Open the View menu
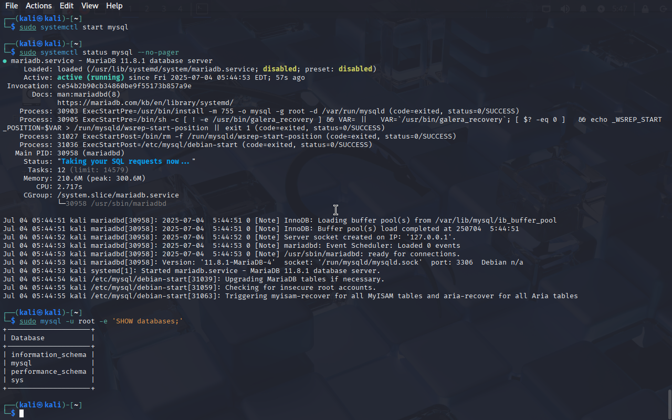The image size is (672, 420). click(x=90, y=6)
